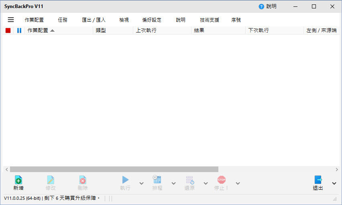The height and width of the screenshot is (205, 342).
Task: Open the 任務 menu
Action: 63,20
